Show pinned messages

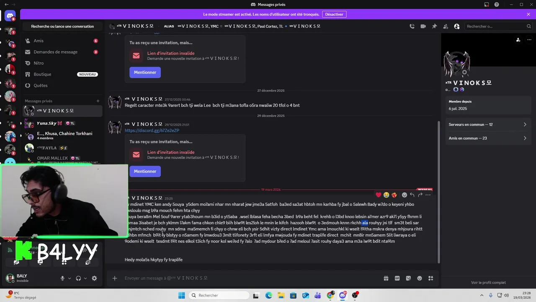tap(435, 26)
